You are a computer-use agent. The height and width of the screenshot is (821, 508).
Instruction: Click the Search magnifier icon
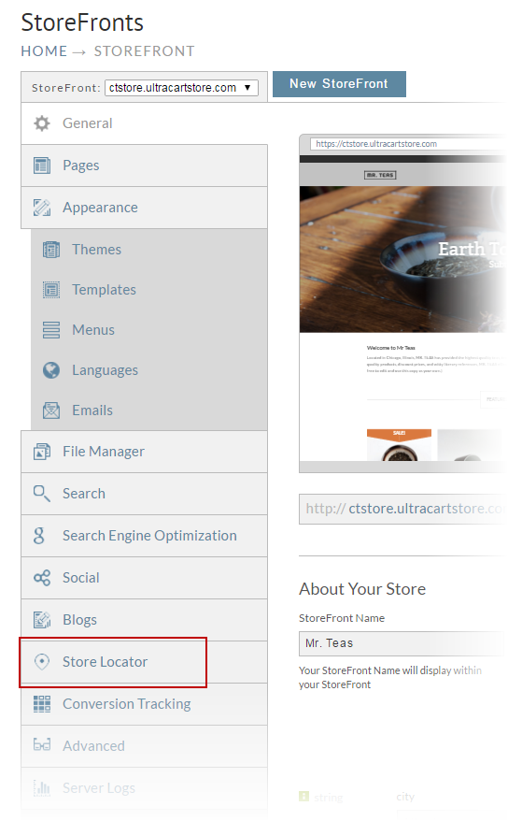tap(42, 494)
